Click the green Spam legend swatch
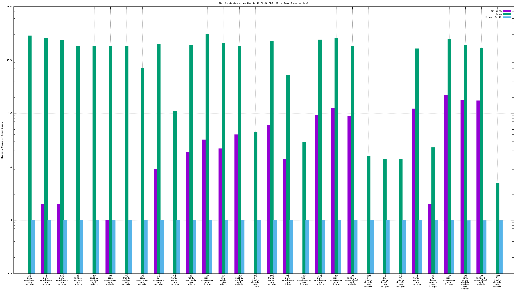Screen dimensions: 518x291 (x=507, y=14)
